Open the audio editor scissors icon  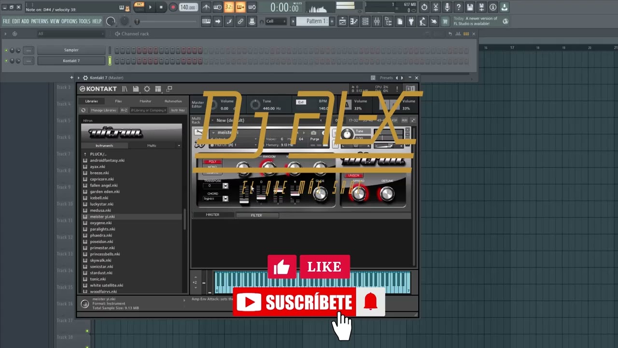(x=436, y=7)
